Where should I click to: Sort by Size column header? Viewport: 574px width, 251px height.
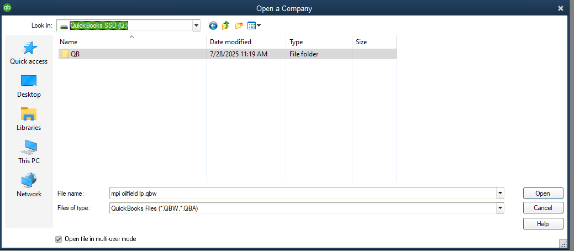[374, 42]
